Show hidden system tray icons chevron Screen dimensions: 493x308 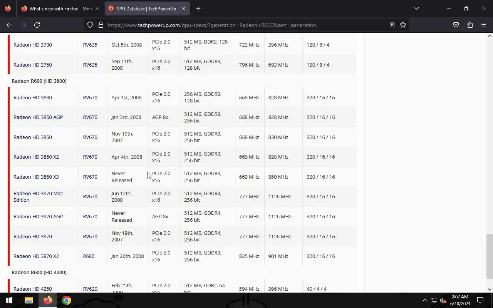point(424,300)
